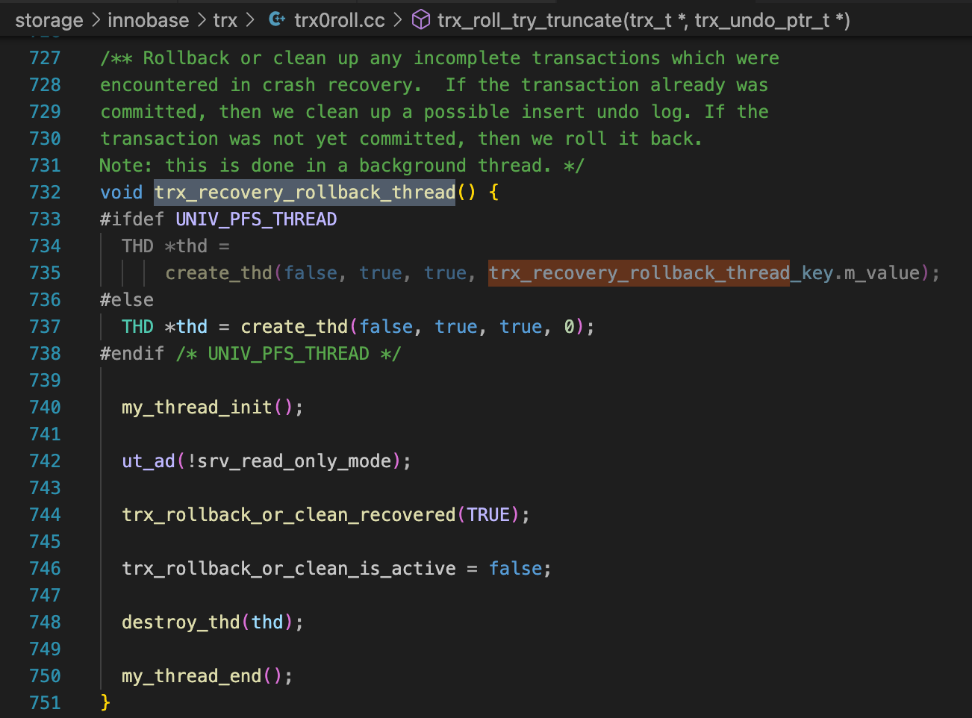This screenshot has height=718, width=972.
Task: Place cursor on the my_thread_init call
Action: point(196,408)
